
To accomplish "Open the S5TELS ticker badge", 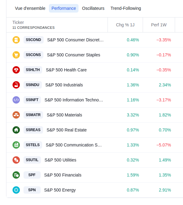I will tap(33, 145).
